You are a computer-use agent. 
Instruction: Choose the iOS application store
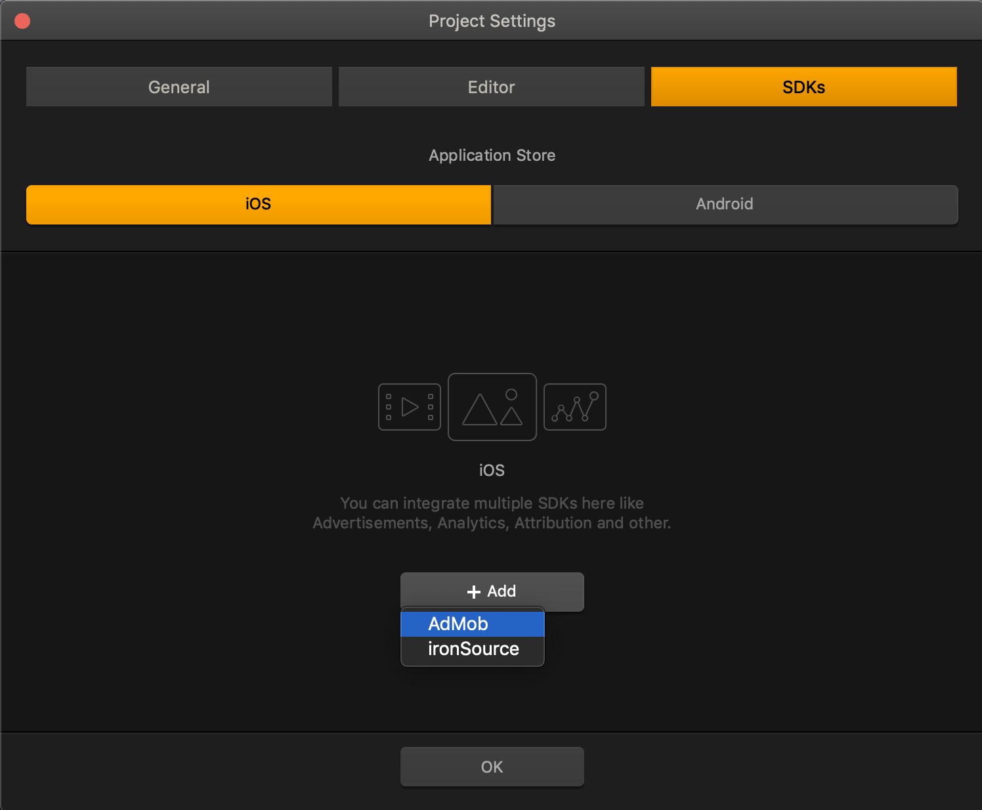pos(258,204)
